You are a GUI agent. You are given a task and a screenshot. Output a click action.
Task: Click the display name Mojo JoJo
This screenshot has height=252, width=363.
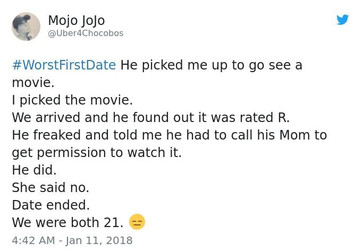(77, 21)
